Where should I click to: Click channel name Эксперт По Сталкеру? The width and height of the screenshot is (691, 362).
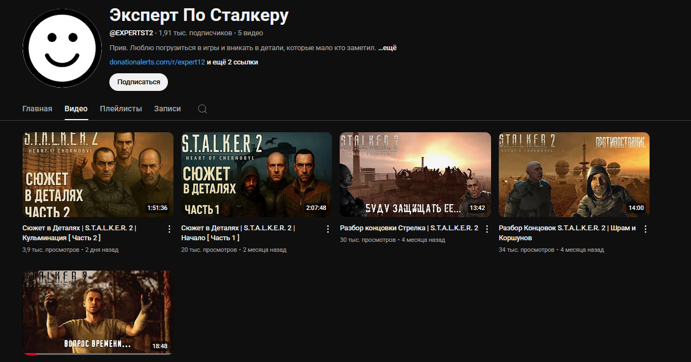tap(199, 15)
